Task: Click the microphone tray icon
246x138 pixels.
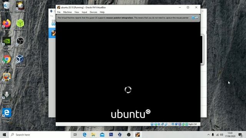Action: coord(213,135)
